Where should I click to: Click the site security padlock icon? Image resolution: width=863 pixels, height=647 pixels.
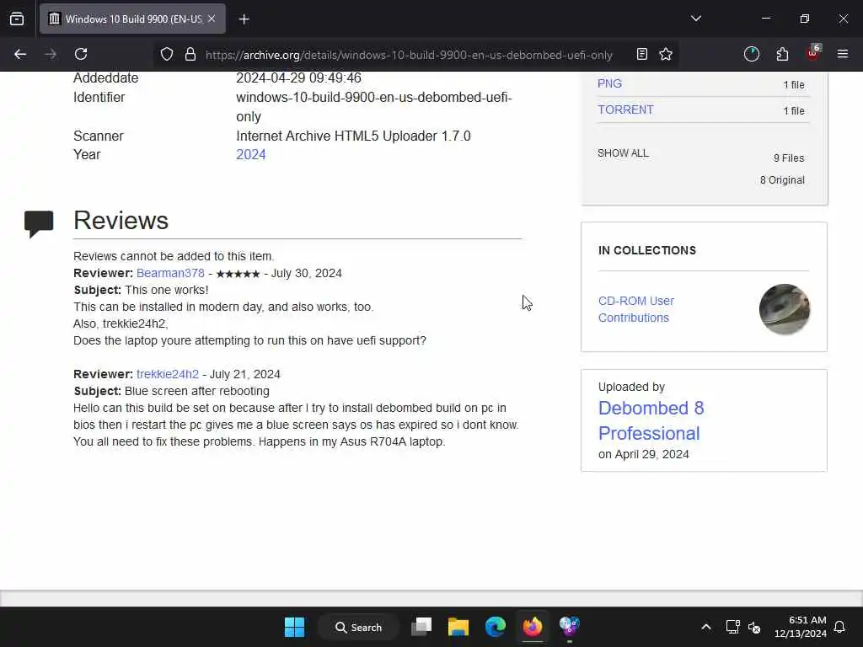click(190, 54)
